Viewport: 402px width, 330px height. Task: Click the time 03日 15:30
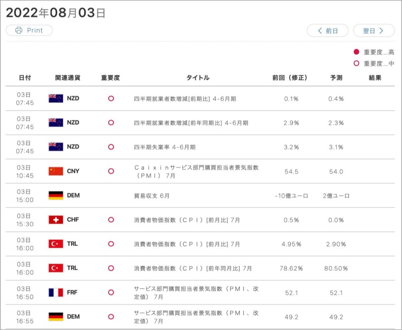(x=25, y=220)
